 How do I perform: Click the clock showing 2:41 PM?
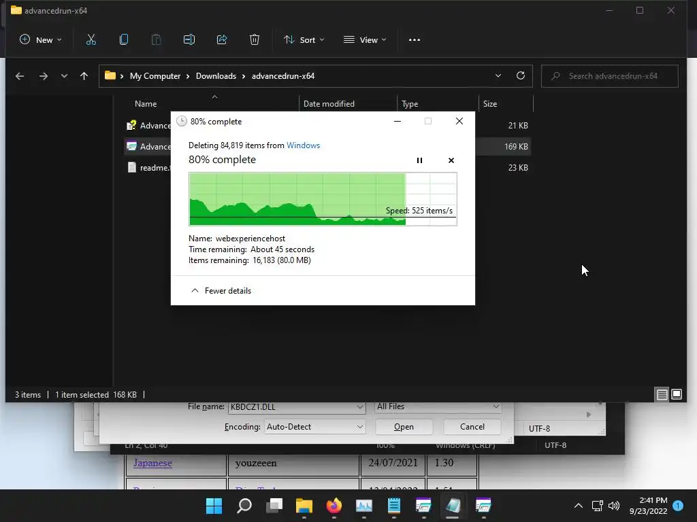coord(653,500)
